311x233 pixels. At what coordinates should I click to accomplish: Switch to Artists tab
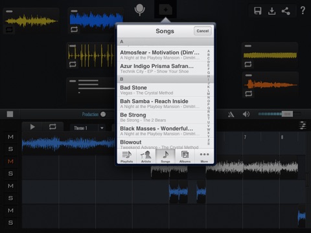(x=146, y=157)
